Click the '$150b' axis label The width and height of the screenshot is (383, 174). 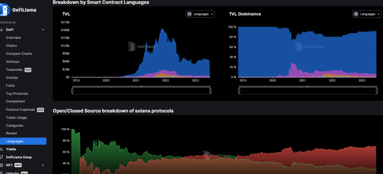point(65,38)
